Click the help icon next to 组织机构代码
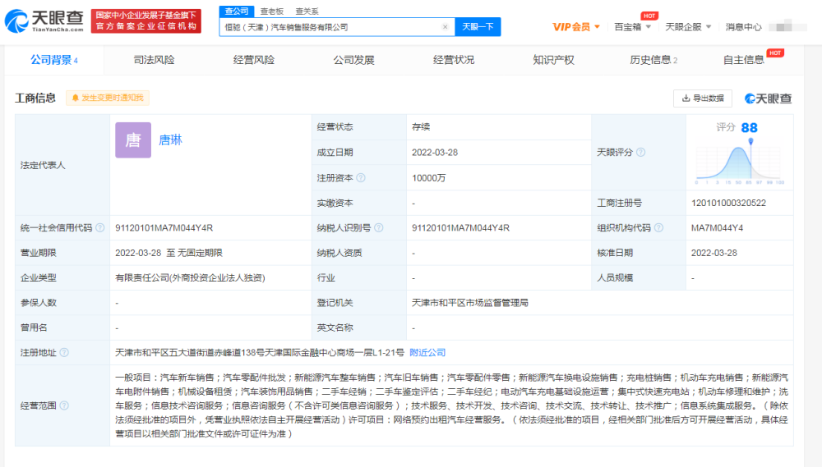Image resolution: width=822 pixels, height=467 pixels. pos(659,227)
